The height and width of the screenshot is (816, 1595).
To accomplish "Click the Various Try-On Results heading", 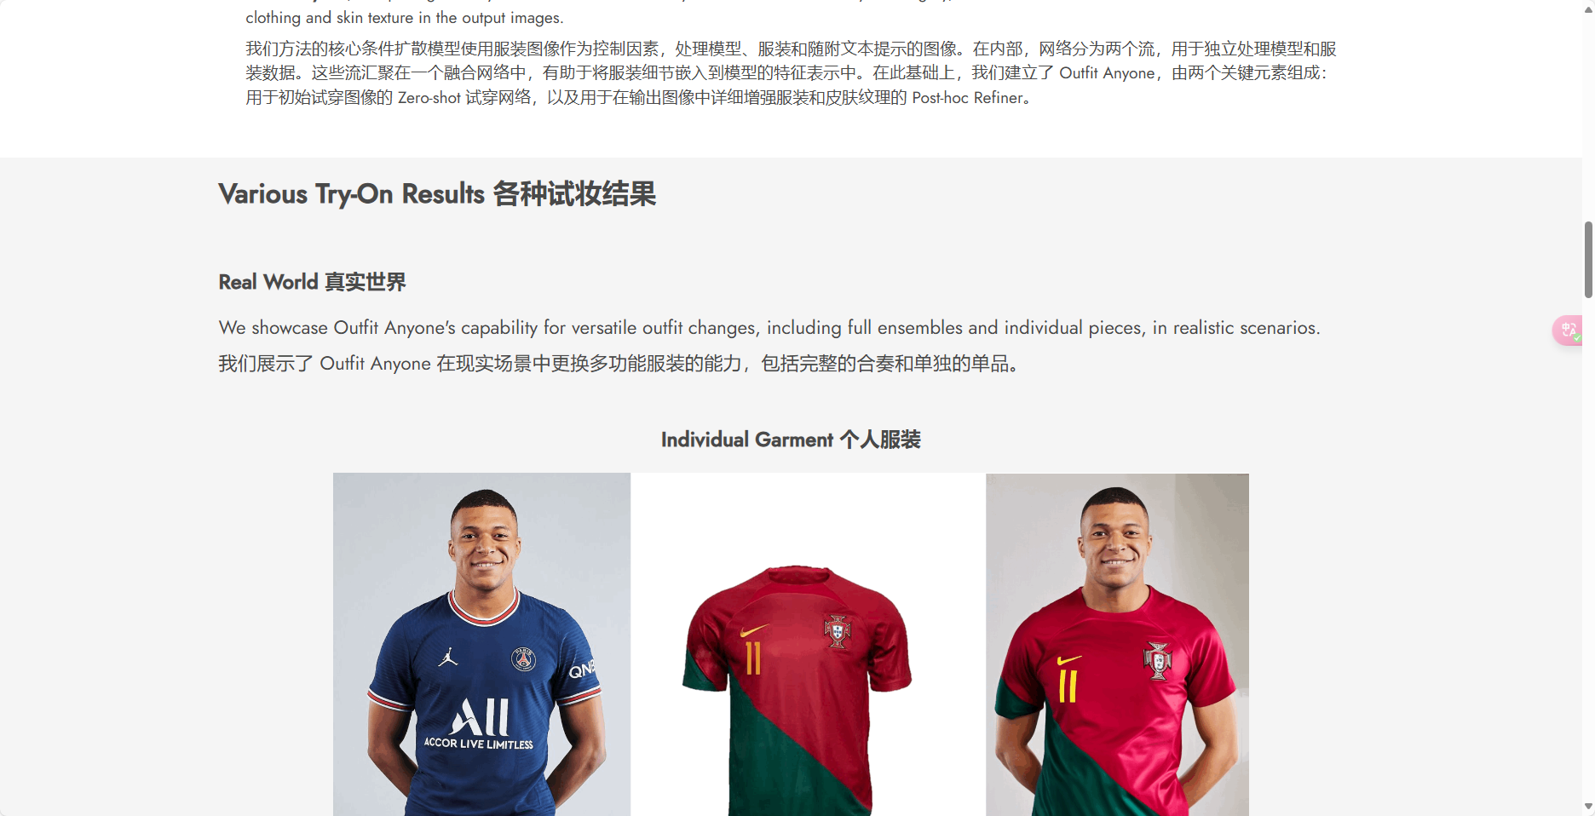I will (x=437, y=194).
